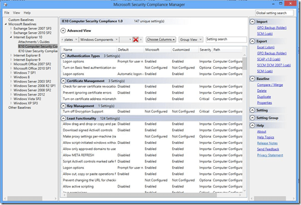Click the Setting search input field
The image size is (301, 205).
point(225,39)
